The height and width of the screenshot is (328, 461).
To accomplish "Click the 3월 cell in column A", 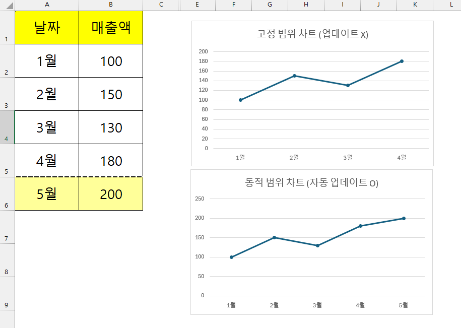I will (x=47, y=127).
